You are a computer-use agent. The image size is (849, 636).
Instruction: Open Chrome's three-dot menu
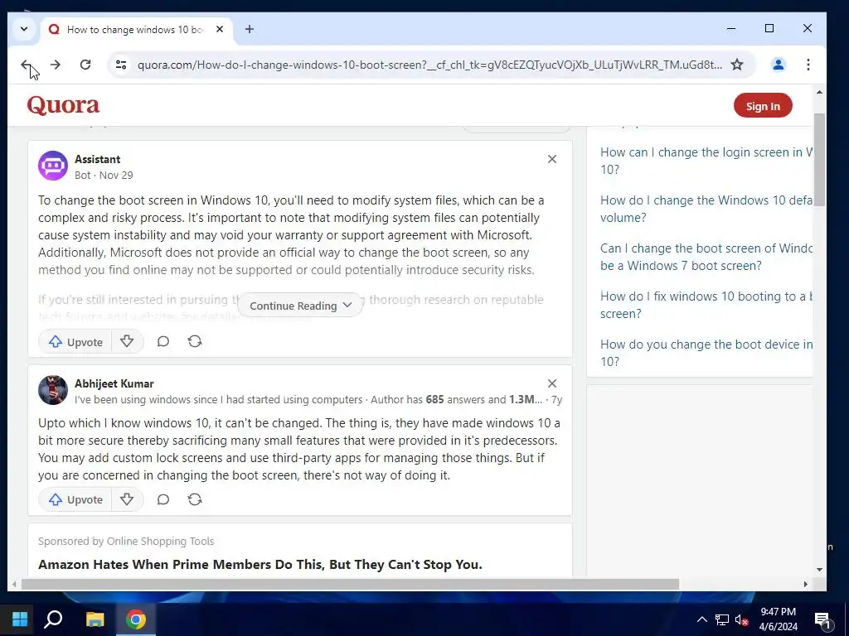(x=808, y=65)
